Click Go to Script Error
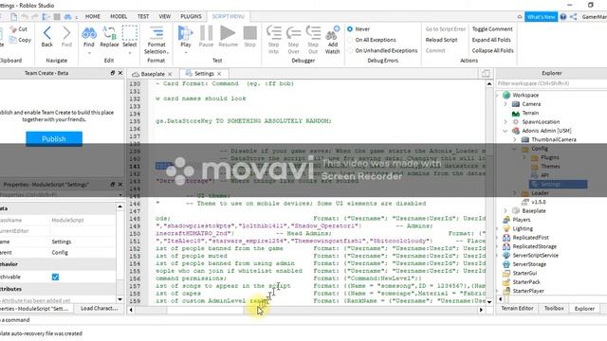 click(x=446, y=29)
